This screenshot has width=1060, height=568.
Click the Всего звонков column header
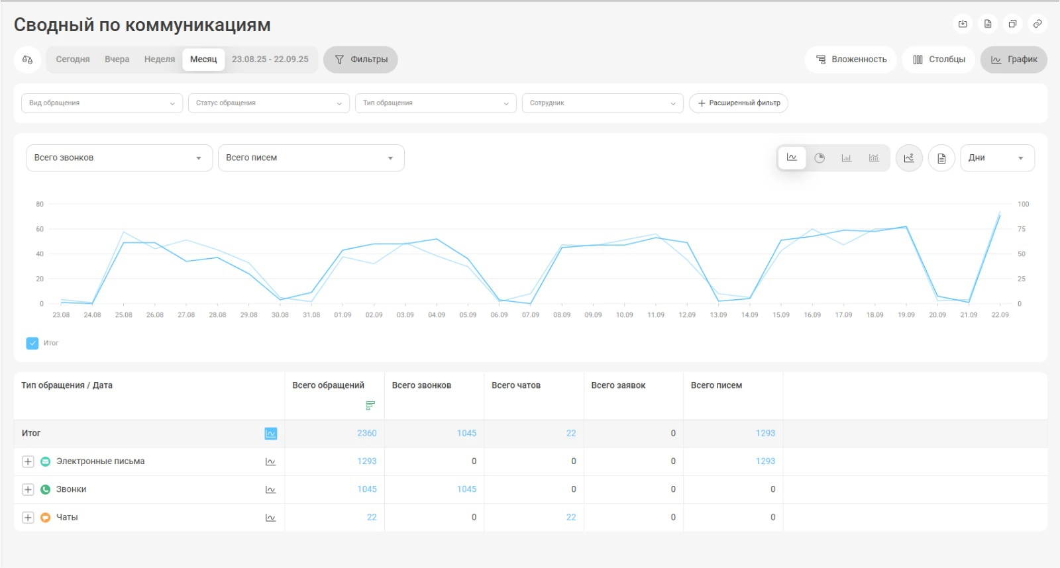pos(421,385)
